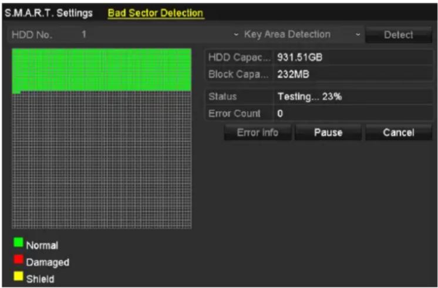Click the block capacity value 232MB
Screen dimensions: 438x288
coord(293,75)
